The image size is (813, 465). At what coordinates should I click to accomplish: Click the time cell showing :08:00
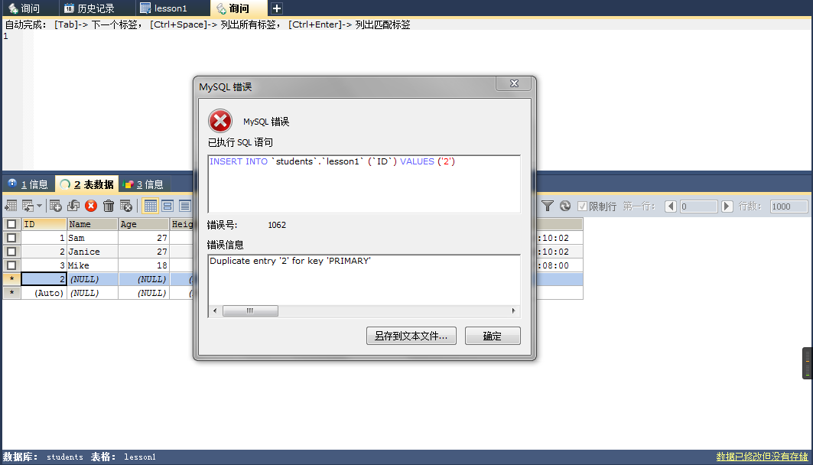[559, 265]
